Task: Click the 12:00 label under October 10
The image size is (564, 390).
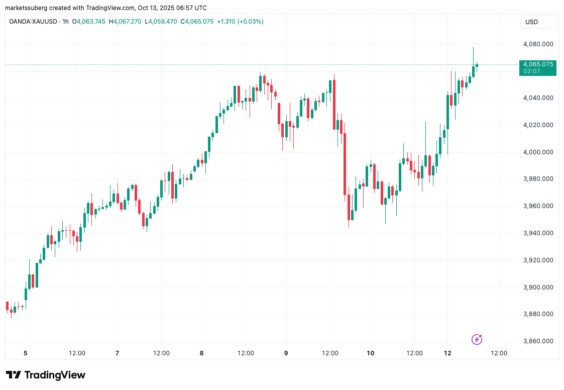Action: [414, 353]
